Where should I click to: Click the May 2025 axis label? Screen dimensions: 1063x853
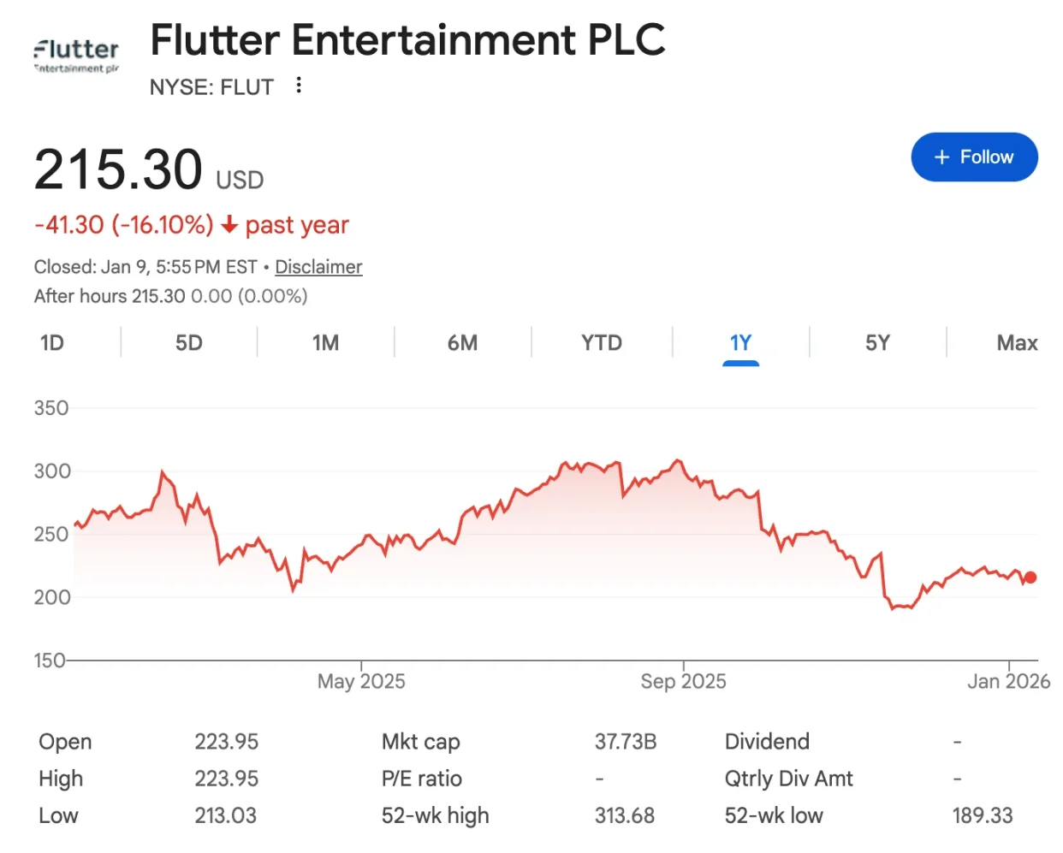pyautogui.click(x=361, y=682)
